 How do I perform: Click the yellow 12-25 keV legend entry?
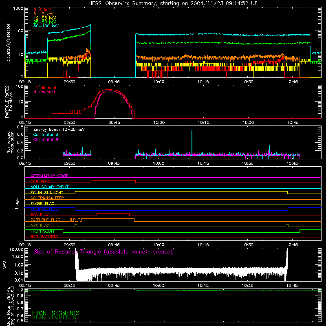(45, 18)
